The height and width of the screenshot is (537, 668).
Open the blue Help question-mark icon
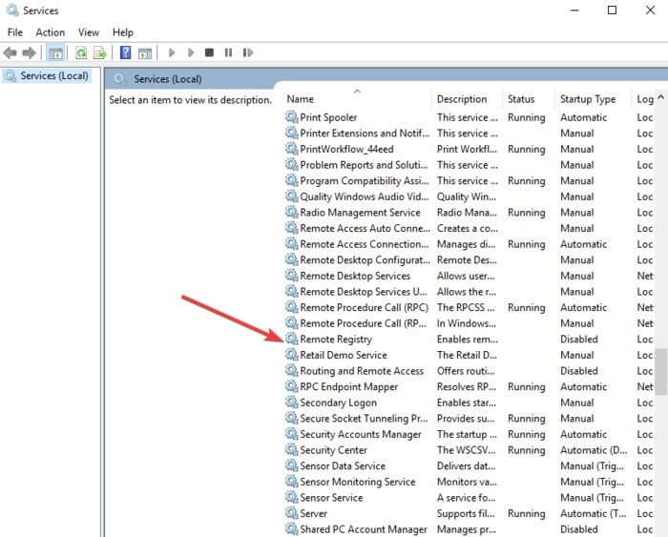pyautogui.click(x=125, y=52)
